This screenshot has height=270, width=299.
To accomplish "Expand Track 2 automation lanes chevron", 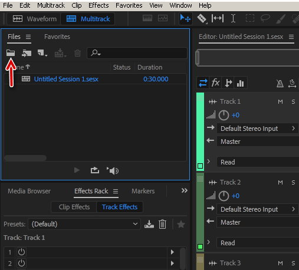I will [209, 242].
